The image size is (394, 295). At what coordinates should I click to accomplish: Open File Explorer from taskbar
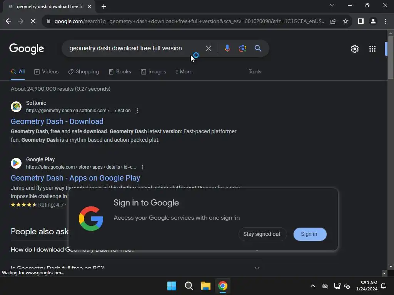205,286
